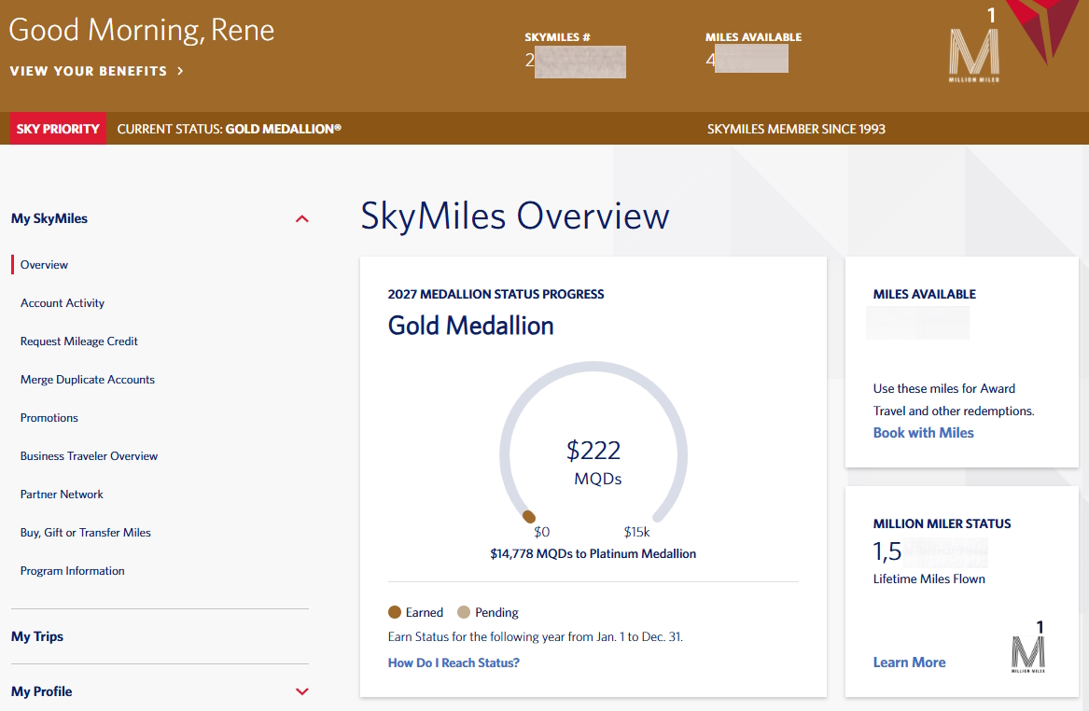
Task: Open Account Activity
Action: tap(63, 302)
